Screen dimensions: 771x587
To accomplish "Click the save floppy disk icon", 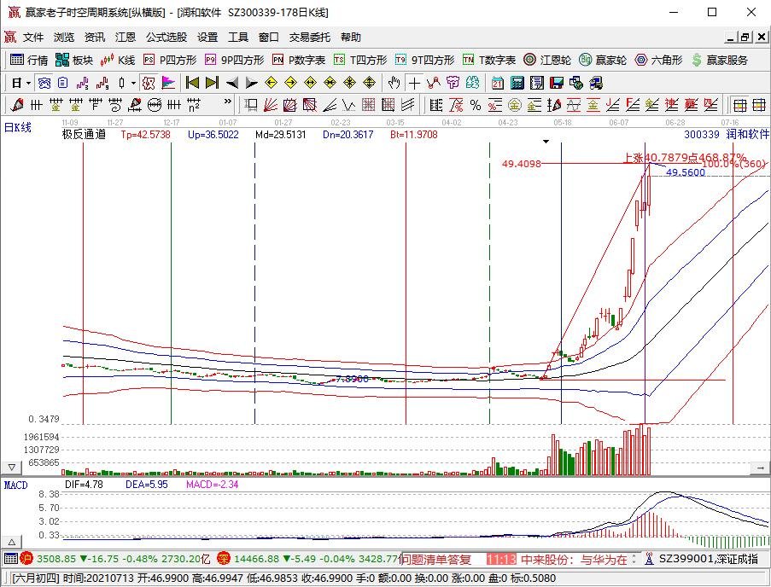I will [556, 83].
